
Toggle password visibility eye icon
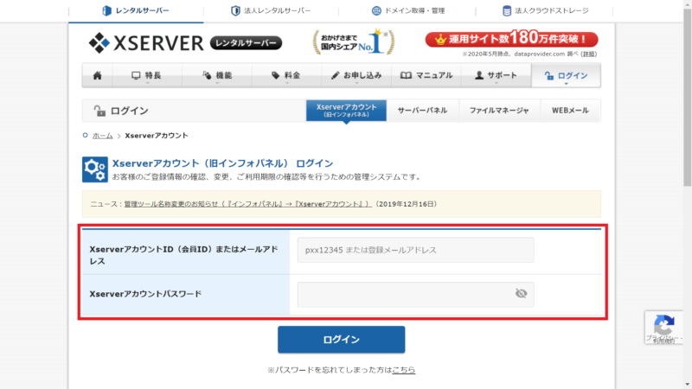point(522,293)
